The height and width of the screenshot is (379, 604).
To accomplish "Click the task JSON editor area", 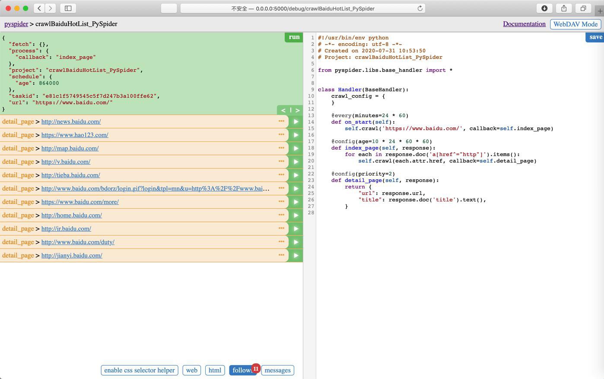I will 151,73.
